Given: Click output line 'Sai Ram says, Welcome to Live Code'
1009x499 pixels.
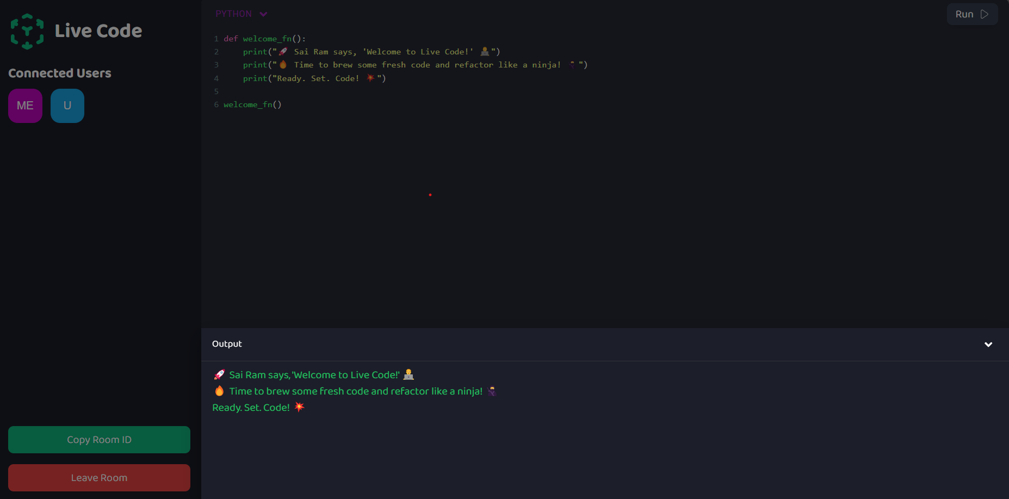Looking at the screenshot, I should point(313,375).
